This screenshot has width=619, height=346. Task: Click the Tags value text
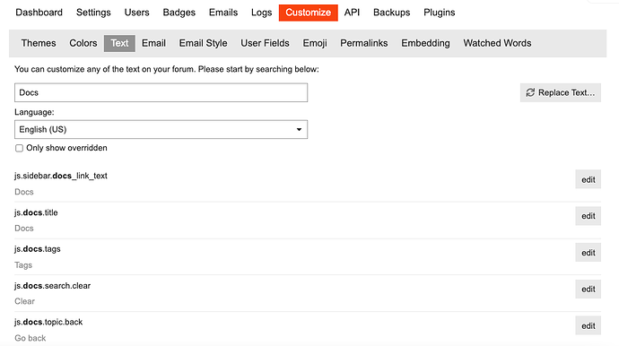click(23, 265)
